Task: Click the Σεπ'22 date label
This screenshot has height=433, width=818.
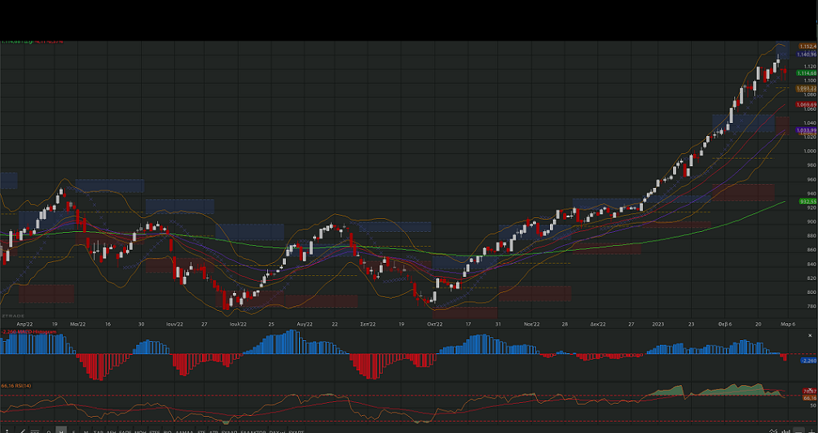Action: coord(368,324)
